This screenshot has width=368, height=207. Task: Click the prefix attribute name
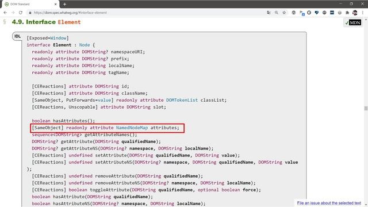[x=118, y=59]
